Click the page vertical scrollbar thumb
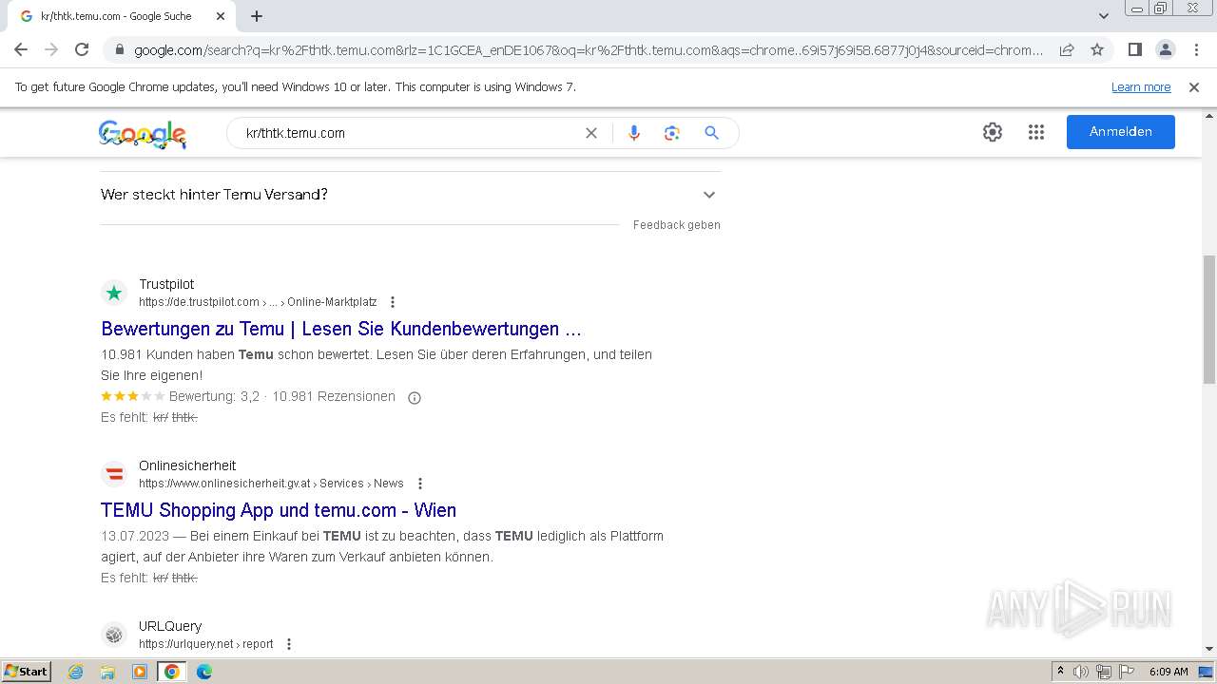 pos(1208,318)
